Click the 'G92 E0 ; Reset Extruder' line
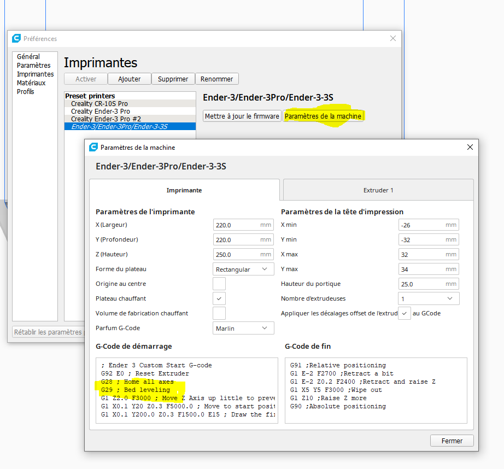The image size is (504, 469). pyautogui.click(x=145, y=373)
